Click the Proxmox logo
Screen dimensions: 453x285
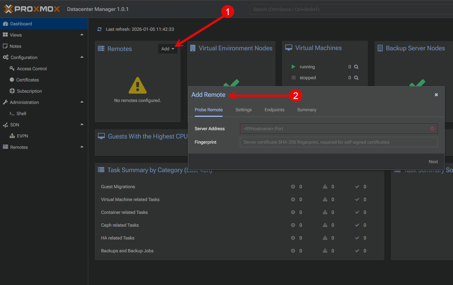tap(31, 9)
